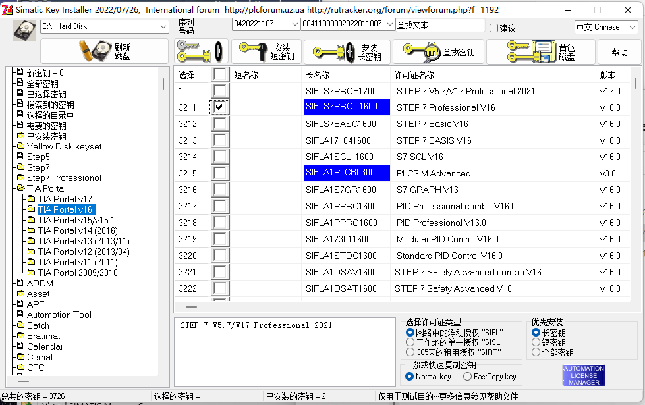Viewport: 645px width, 405px height.
Task: Select the 365-day SIRT rental license radio
Action: (x=410, y=352)
